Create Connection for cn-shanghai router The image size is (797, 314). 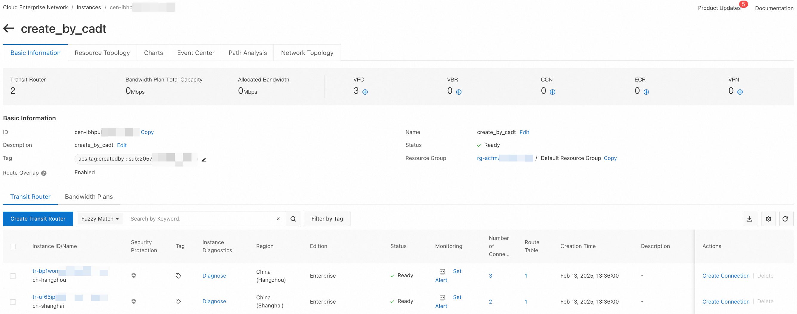pos(726,302)
